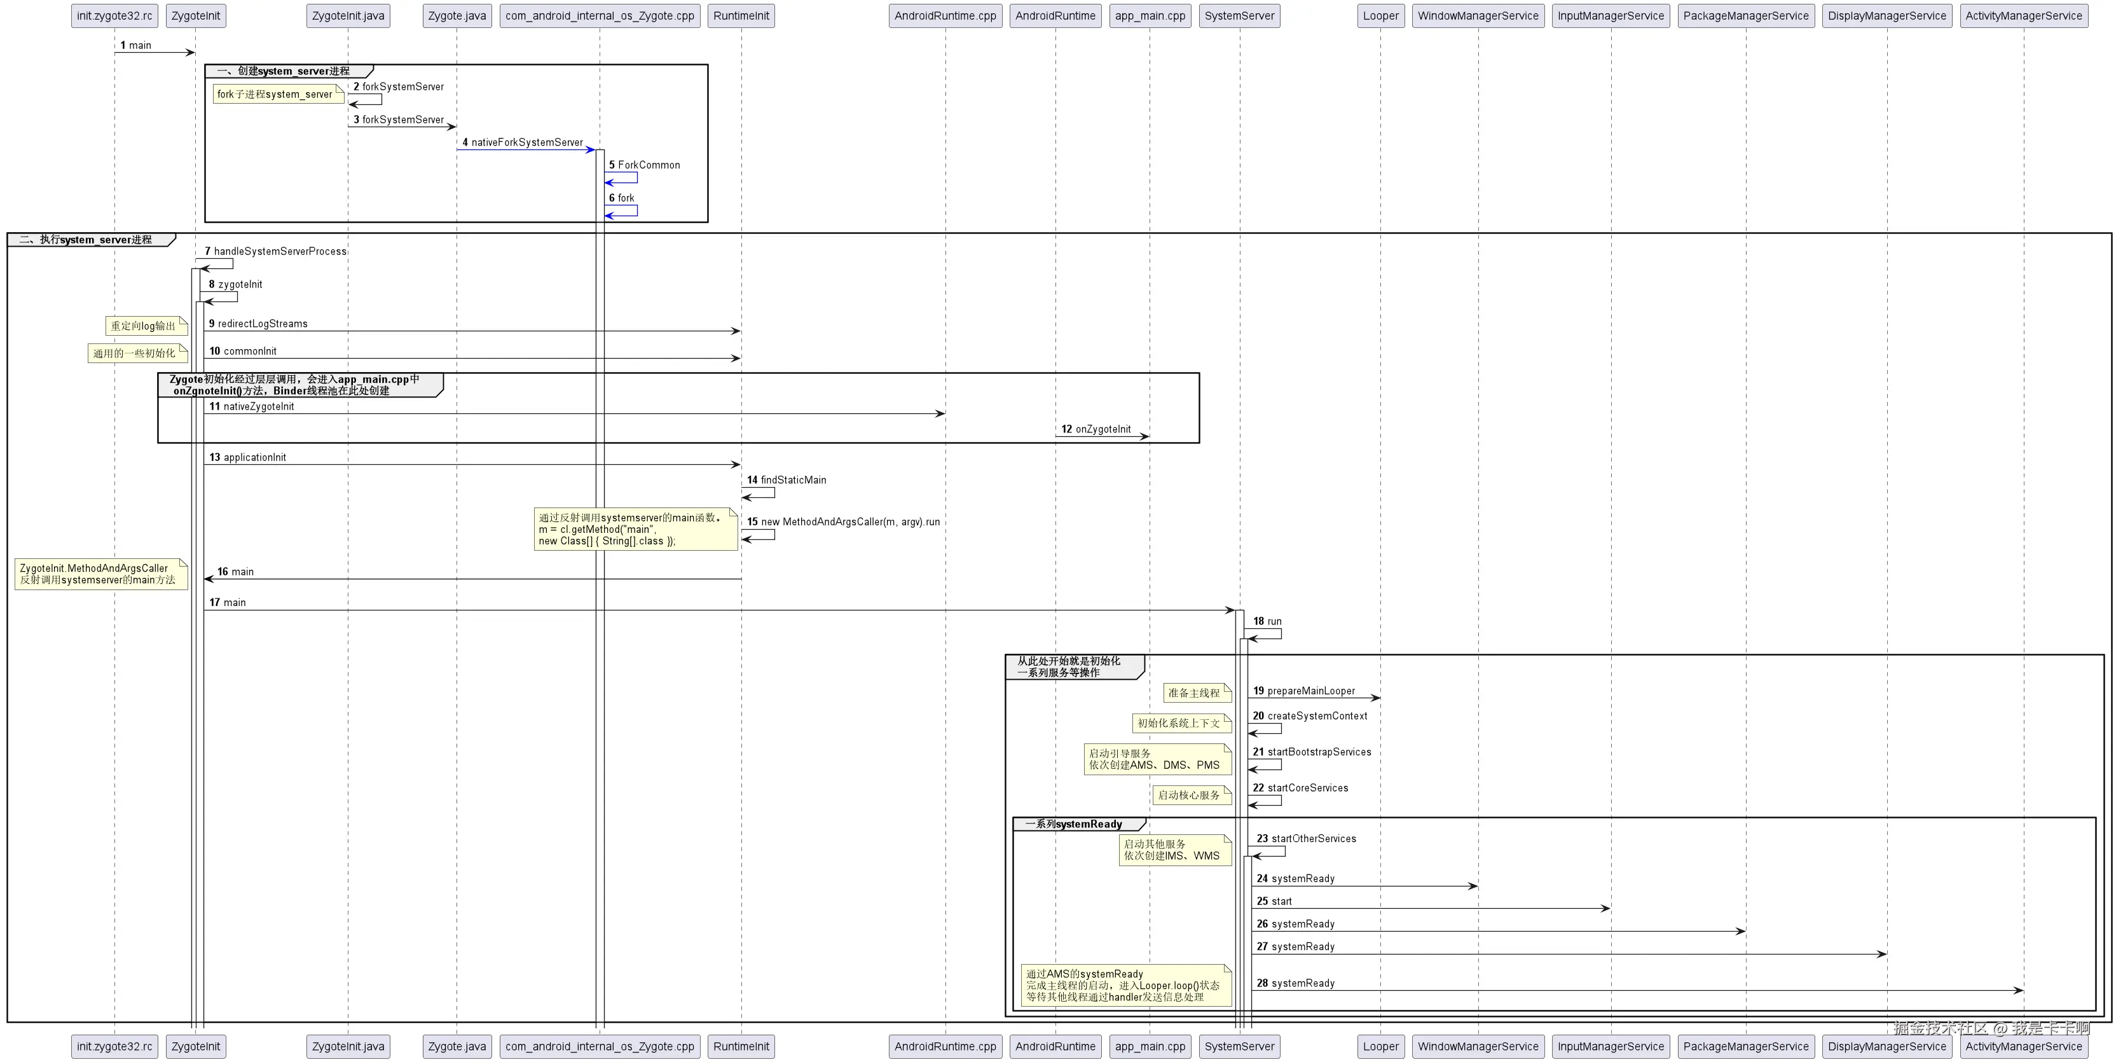Click the top PackageManagerService participant box
The width and height of the screenshot is (2116, 1062).
1745,16
